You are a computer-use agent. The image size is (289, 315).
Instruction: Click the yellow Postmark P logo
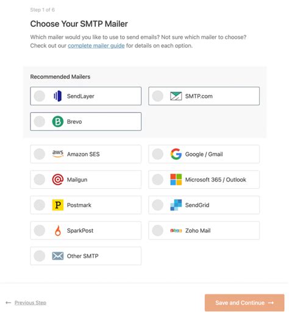pos(58,205)
